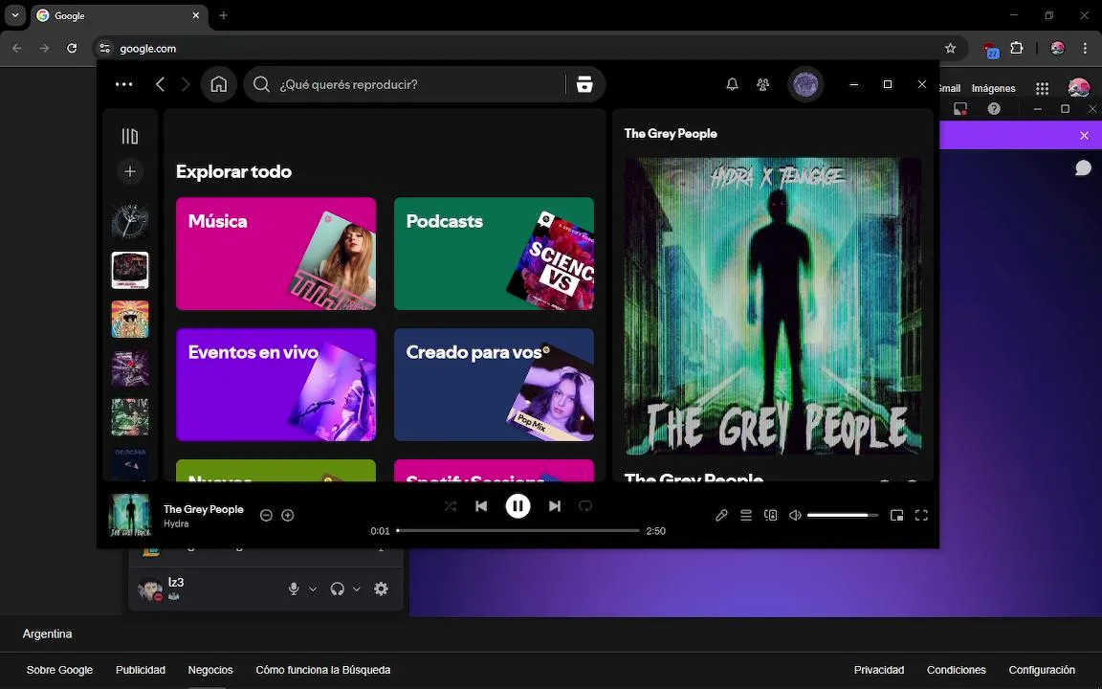Image resolution: width=1102 pixels, height=689 pixels.
Task: Click the minus hide-track icon in player bar
Action: pyautogui.click(x=266, y=516)
